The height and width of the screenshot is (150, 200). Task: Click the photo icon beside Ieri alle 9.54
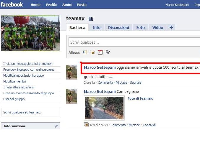[86, 125]
